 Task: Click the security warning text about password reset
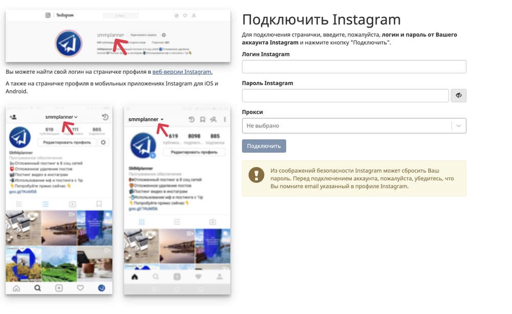coord(362,178)
